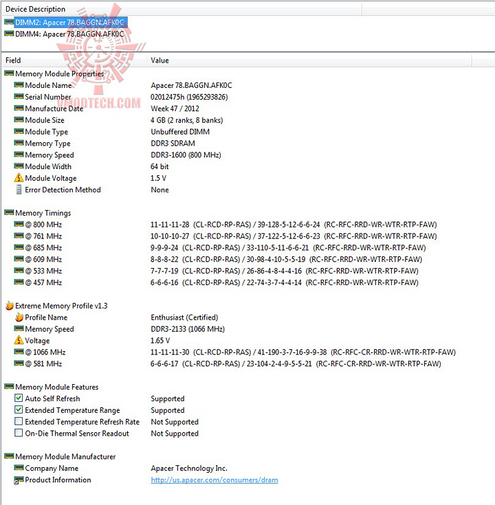Select the Apacer Technology Inc. value
Image resolution: width=495 pixels, height=505 pixels.
(189, 469)
